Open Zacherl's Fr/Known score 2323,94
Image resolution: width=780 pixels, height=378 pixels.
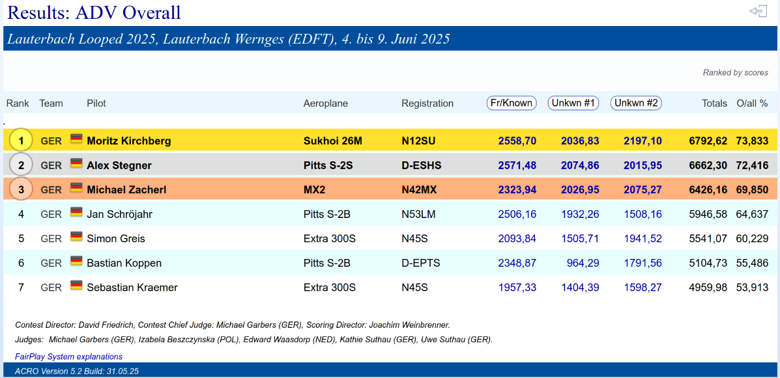pos(517,189)
